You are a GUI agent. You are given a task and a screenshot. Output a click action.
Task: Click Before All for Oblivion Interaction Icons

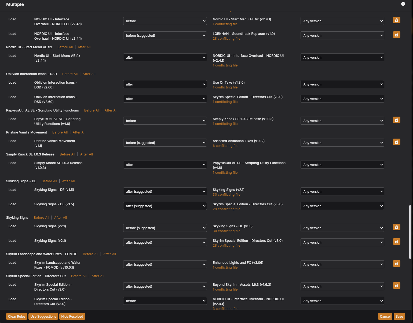(x=70, y=74)
